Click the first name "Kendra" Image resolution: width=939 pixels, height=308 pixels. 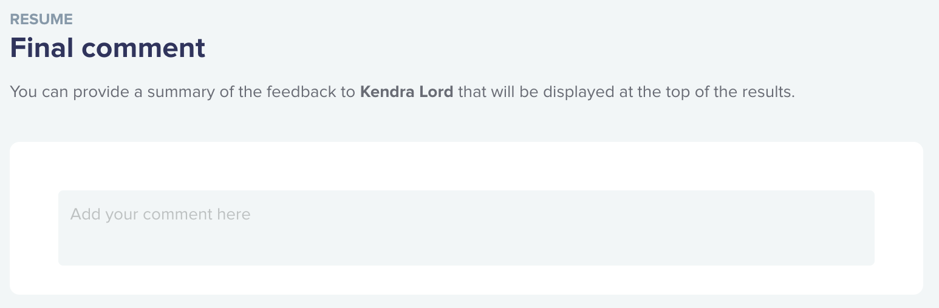point(386,92)
